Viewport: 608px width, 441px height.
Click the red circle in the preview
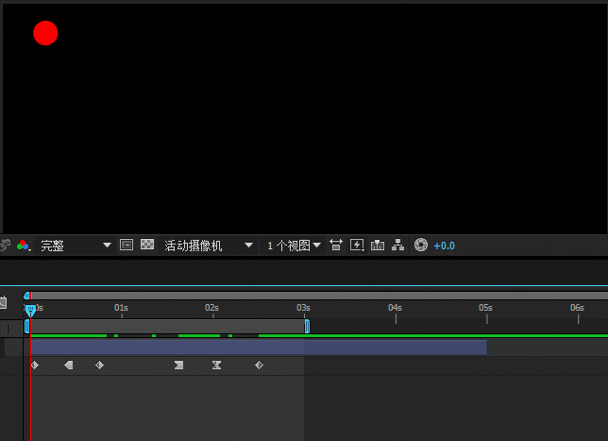coord(45,33)
